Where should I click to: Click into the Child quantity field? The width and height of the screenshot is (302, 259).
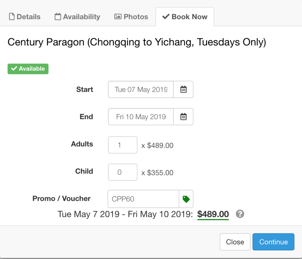[123, 172]
